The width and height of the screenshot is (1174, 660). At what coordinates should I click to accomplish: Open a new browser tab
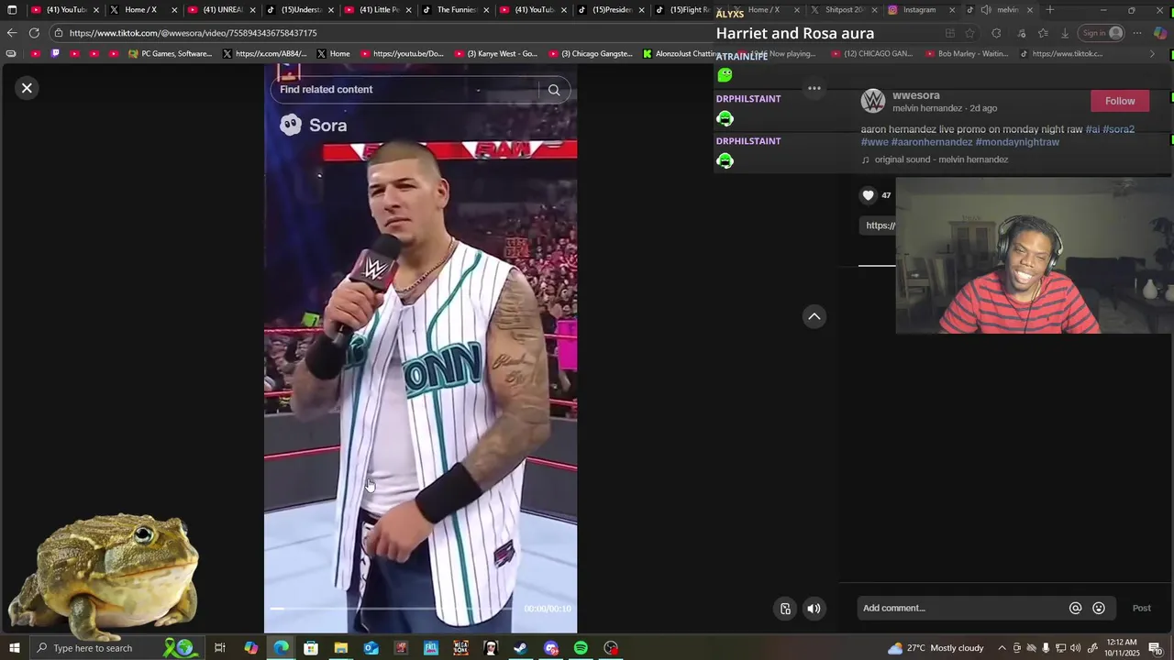coord(1050,10)
